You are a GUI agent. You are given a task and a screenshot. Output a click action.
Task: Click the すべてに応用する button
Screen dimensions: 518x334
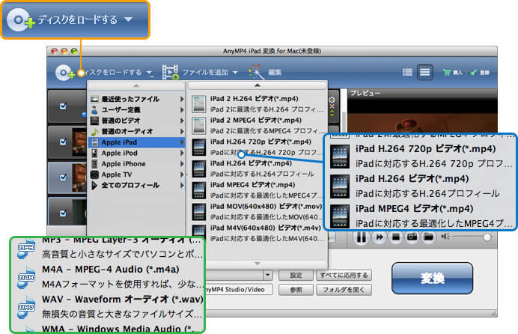click(x=344, y=275)
